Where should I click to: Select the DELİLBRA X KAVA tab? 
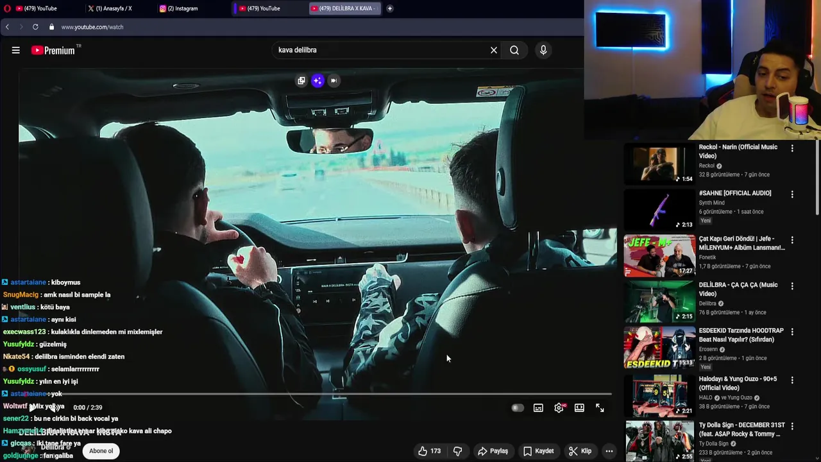(x=345, y=8)
